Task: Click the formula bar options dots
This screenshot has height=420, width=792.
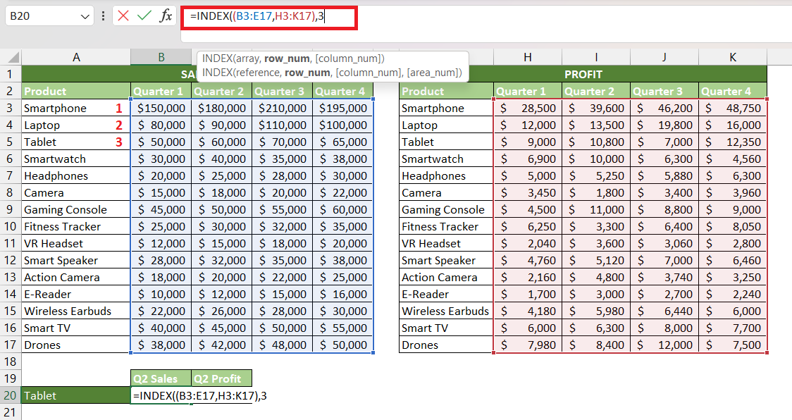Action: pyautogui.click(x=103, y=16)
